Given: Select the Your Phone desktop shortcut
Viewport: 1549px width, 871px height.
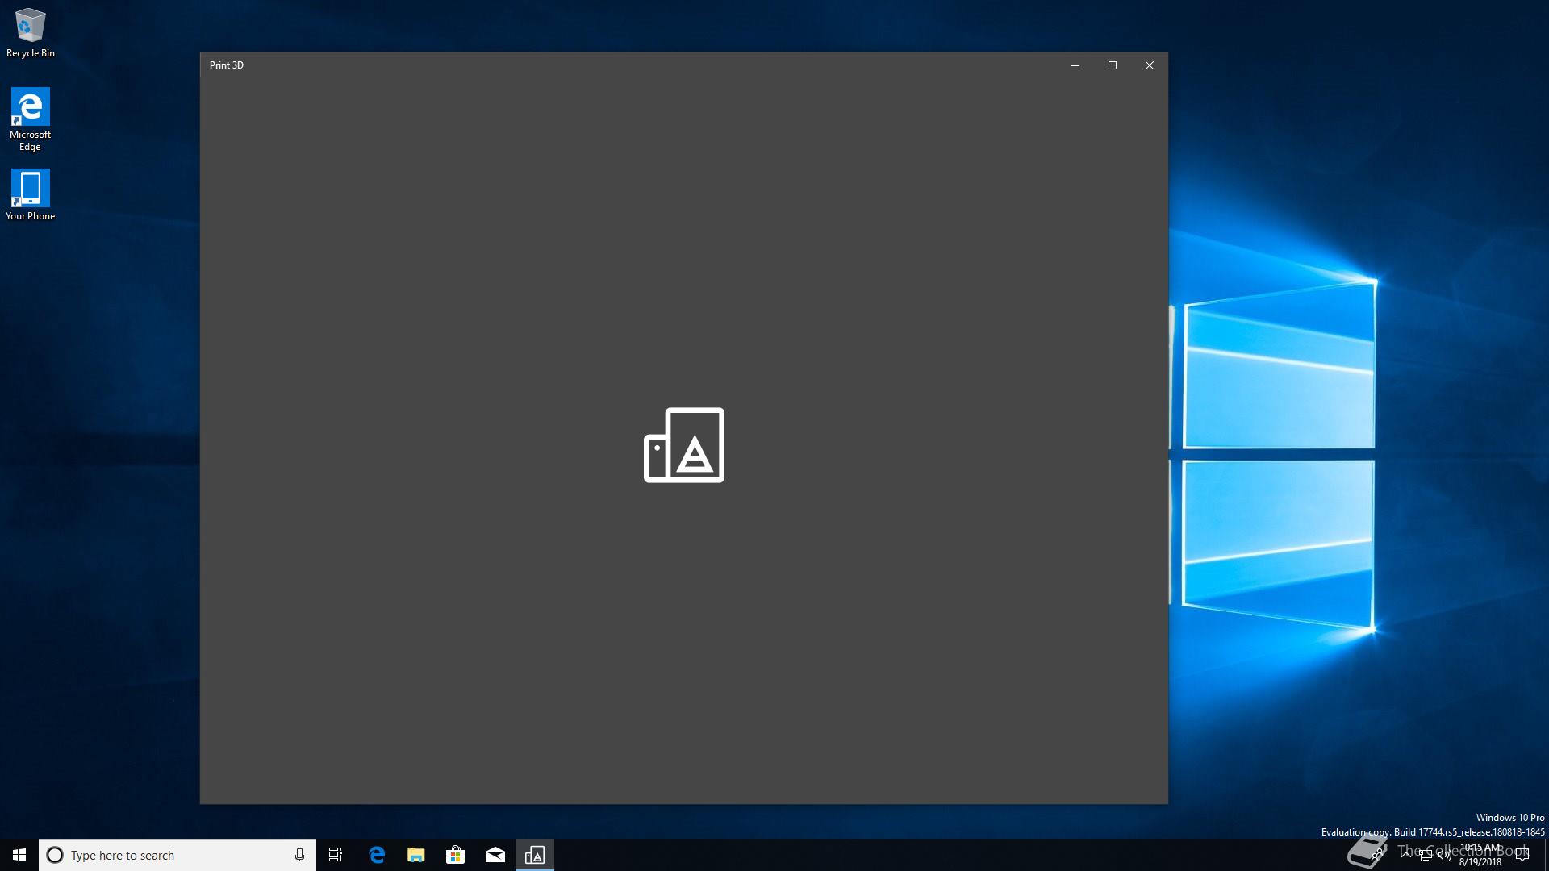Looking at the screenshot, I should coord(31,194).
